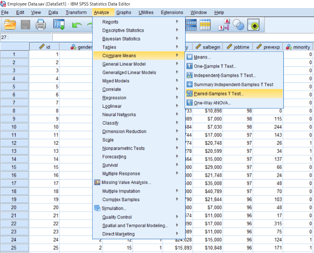Select Multiple Imputation menu item
Image resolution: width=314 pixels, height=253 pixels.
point(139,191)
